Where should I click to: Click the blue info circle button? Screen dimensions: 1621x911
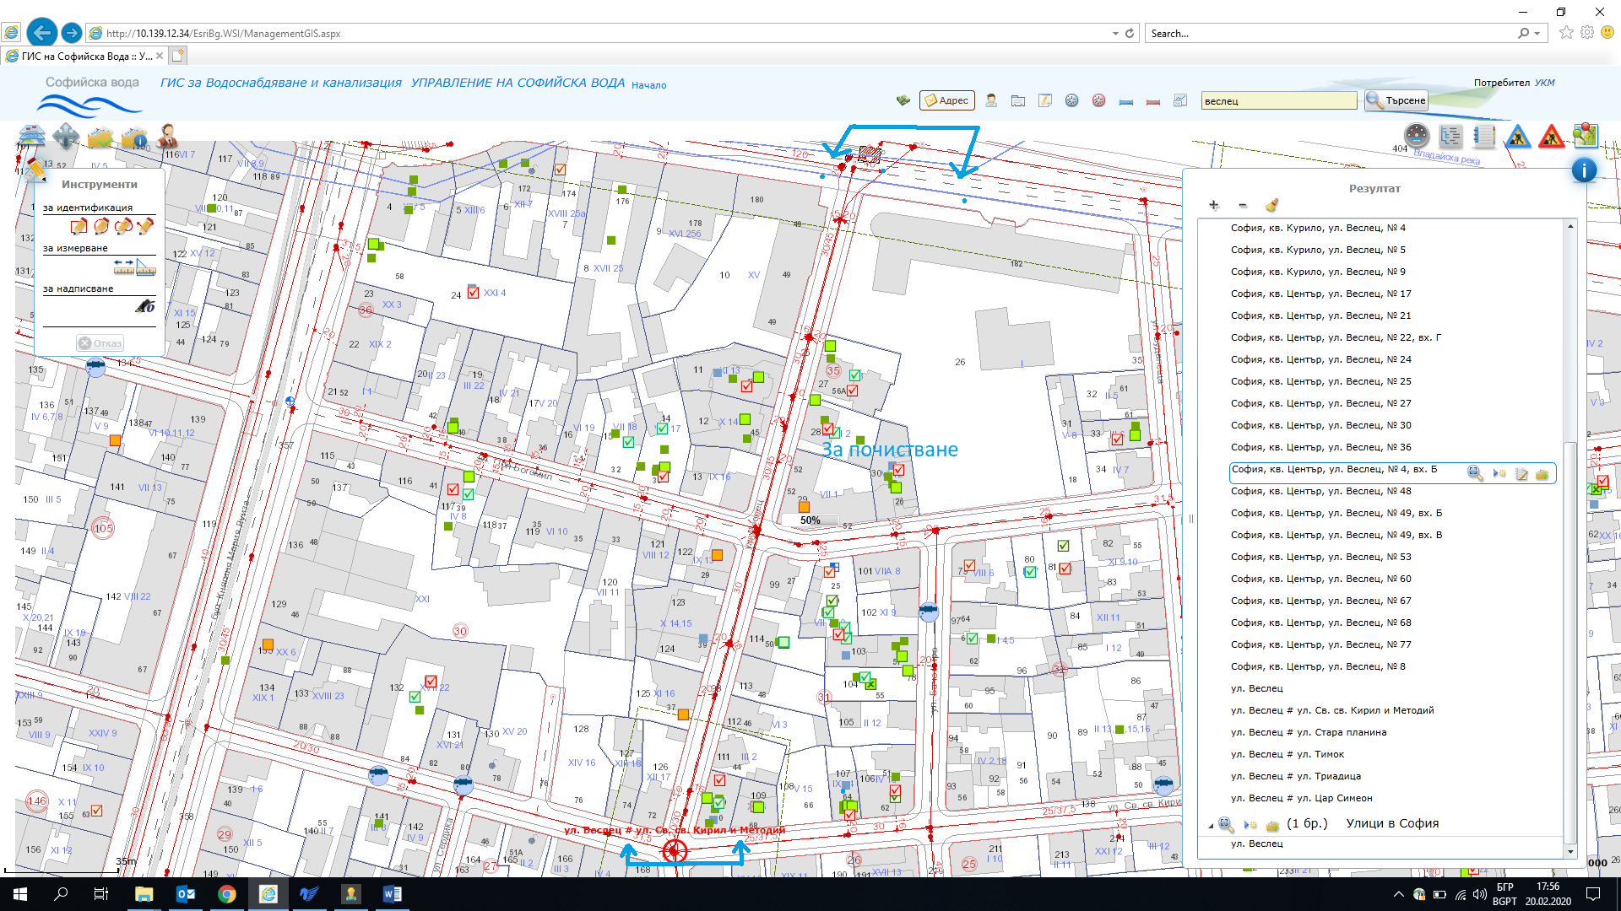click(x=1584, y=170)
